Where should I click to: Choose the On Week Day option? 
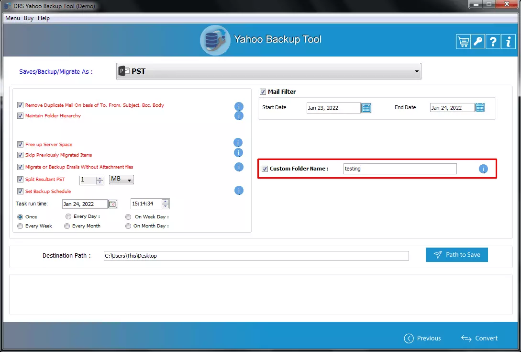[x=128, y=217]
